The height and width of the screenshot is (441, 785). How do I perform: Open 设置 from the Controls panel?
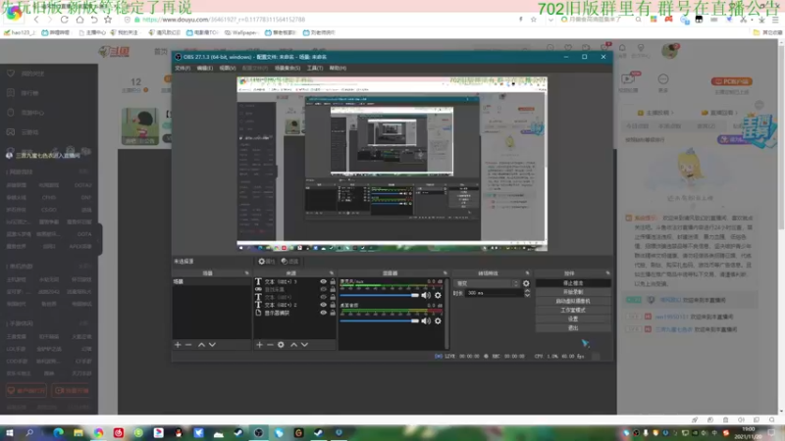tap(573, 319)
